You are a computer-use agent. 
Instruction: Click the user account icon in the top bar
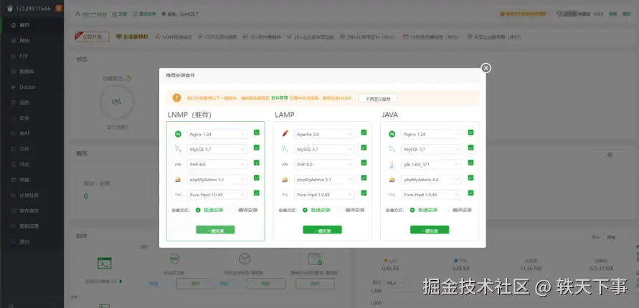pos(77,14)
